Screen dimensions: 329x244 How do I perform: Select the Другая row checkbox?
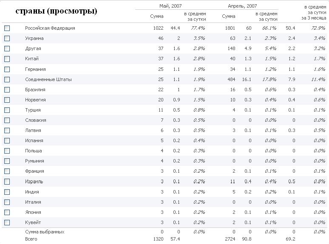coord(7,49)
